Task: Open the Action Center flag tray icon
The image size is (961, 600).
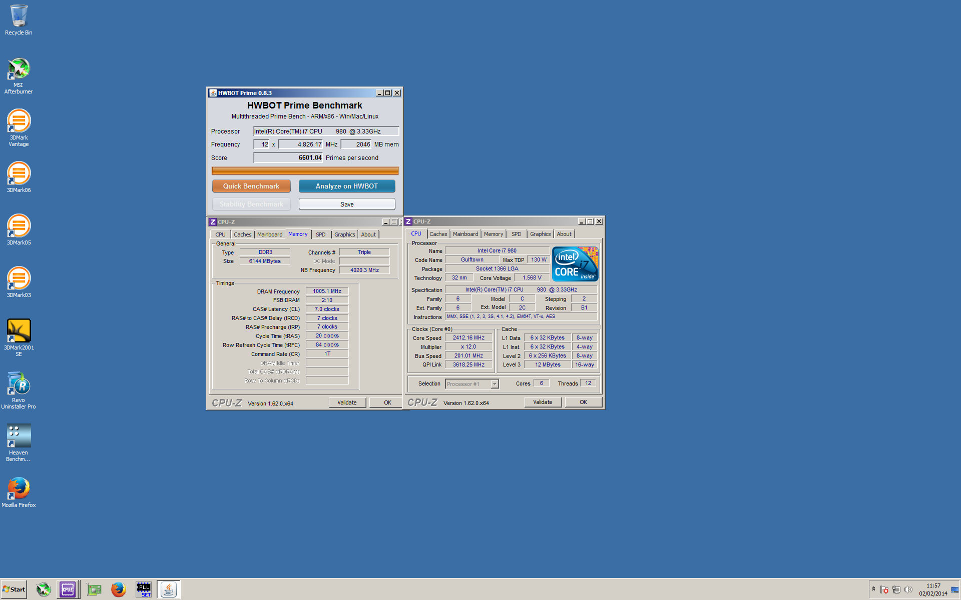Action: pyautogui.click(x=884, y=590)
